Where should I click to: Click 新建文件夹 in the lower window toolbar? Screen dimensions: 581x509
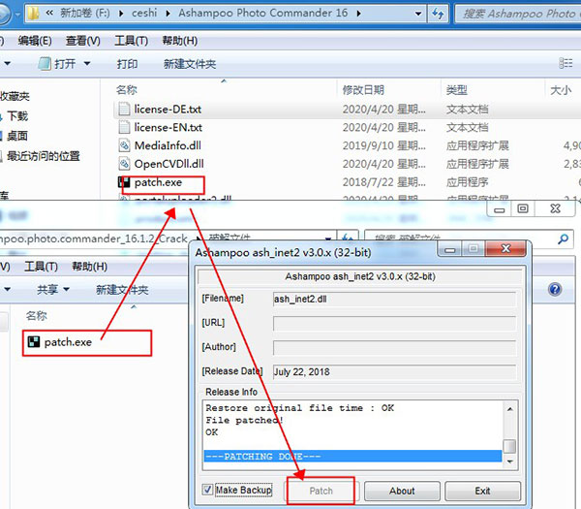point(122,289)
